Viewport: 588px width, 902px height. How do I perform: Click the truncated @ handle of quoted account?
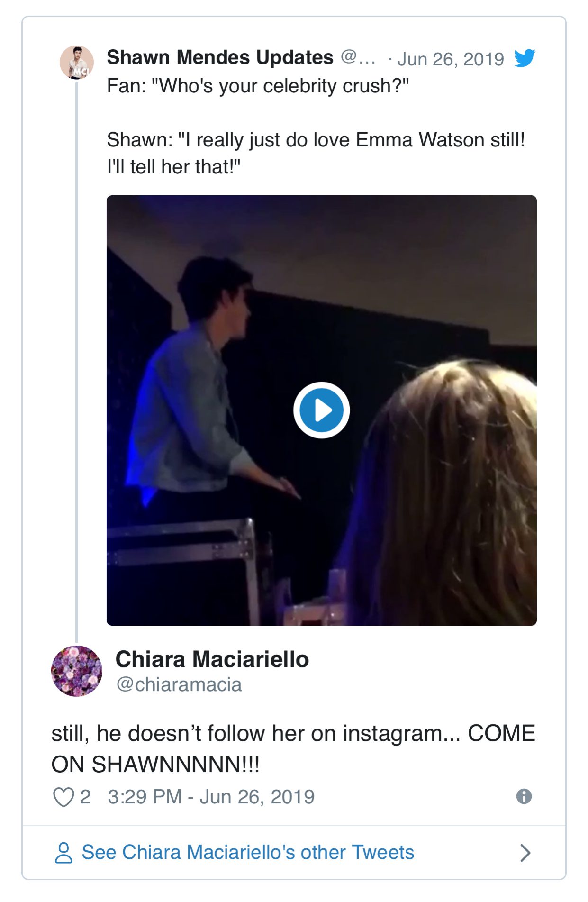point(358,57)
